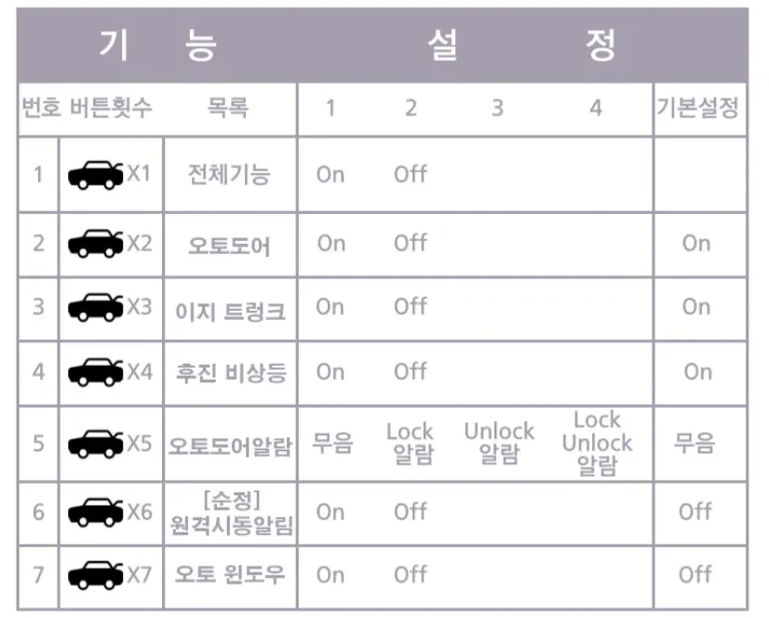Select the Lock Unlock 알람 option
The height and width of the screenshot is (618, 769).
click(597, 443)
